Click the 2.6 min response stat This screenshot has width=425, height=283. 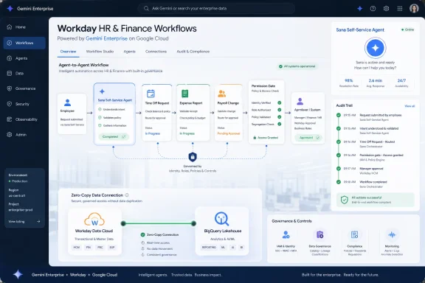375,83
